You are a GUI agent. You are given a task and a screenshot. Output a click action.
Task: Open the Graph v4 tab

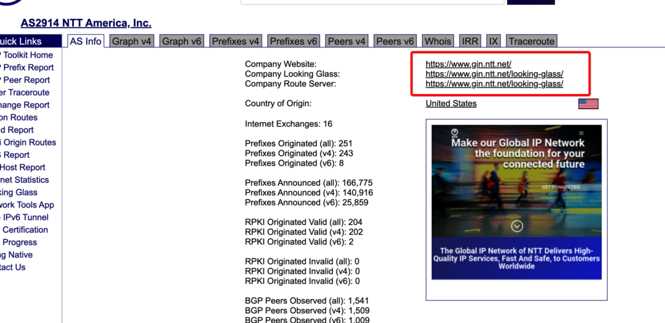132,42
